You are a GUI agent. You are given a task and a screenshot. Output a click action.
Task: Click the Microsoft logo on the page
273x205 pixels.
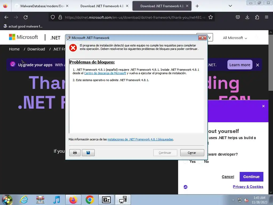pyautogui.click(x=23, y=37)
